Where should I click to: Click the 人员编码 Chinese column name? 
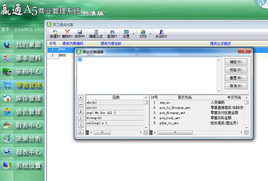(x=217, y=102)
